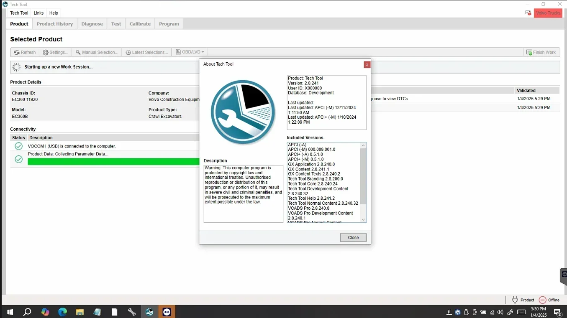
Task: Click the Refresh toolbar button
Action: 25,52
